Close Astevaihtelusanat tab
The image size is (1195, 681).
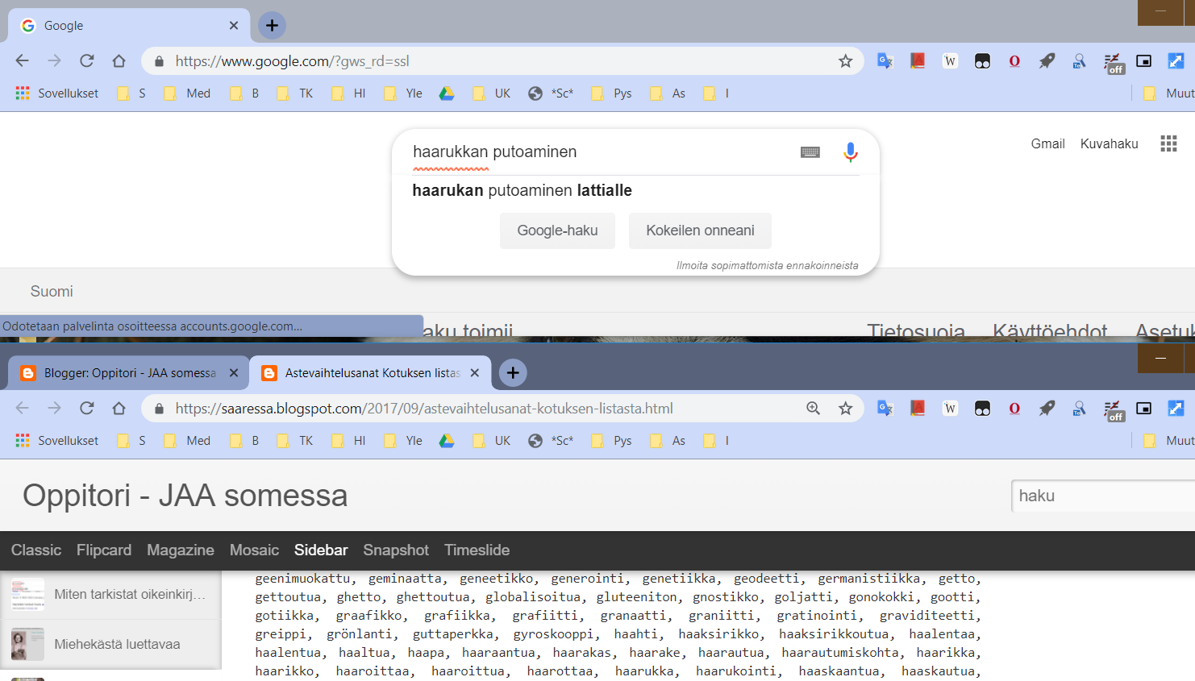475,372
